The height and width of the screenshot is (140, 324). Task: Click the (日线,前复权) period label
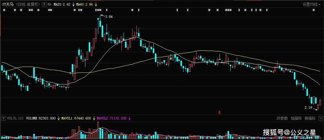click(x=28, y=5)
